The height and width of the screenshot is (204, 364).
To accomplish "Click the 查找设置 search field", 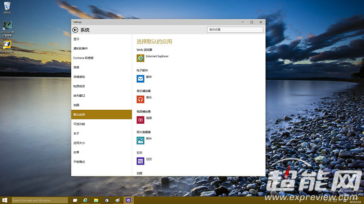I will [x=235, y=29].
